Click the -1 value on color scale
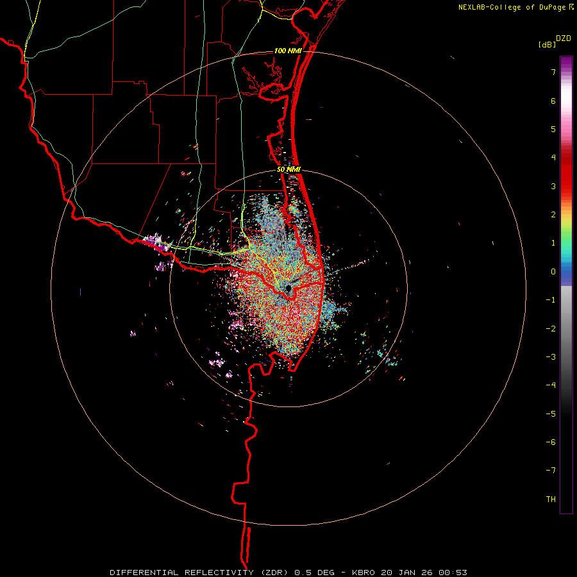The height and width of the screenshot is (577, 577). [551, 300]
